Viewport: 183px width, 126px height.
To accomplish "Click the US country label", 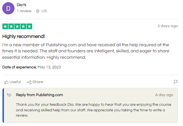I will click(44, 11).
